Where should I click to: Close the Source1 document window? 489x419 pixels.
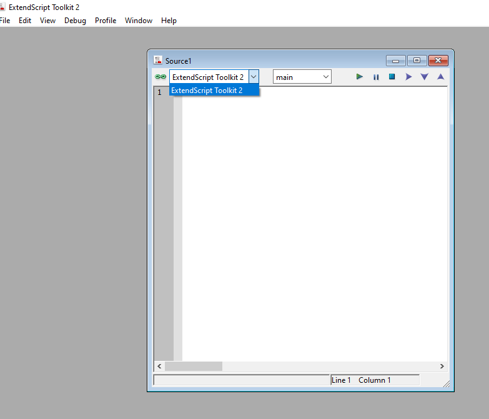438,61
